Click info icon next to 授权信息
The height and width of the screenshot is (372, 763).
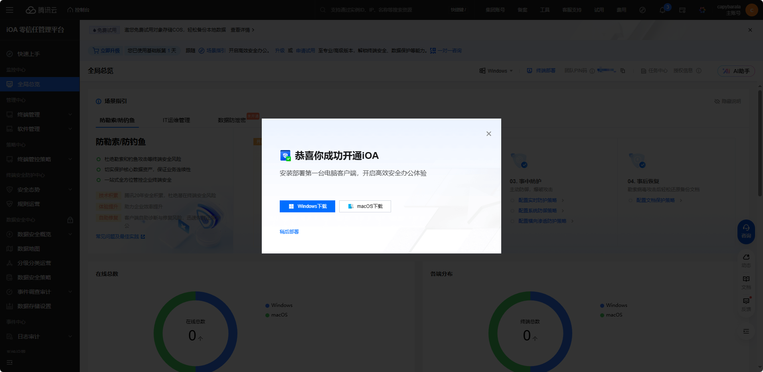[x=699, y=71]
